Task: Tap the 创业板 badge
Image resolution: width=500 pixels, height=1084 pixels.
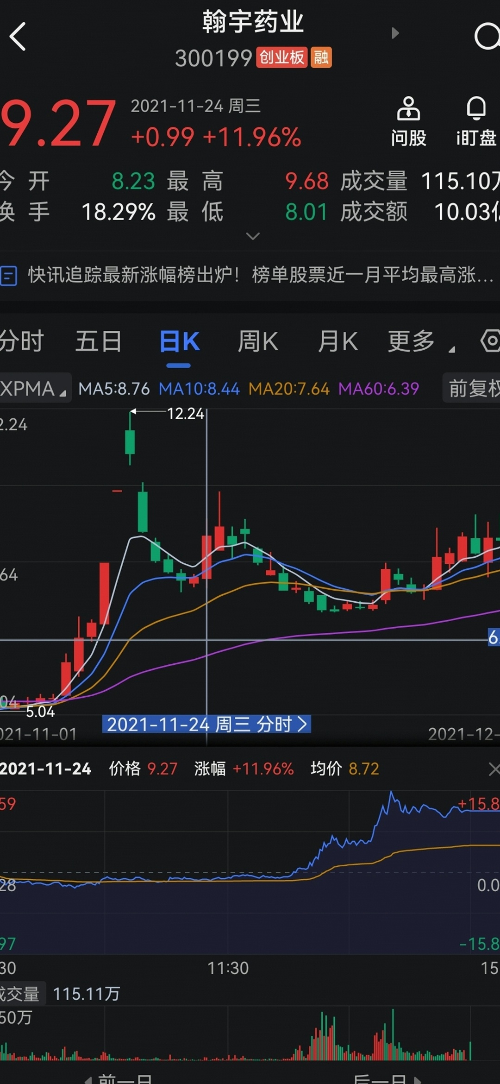Action: coord(281,57)
